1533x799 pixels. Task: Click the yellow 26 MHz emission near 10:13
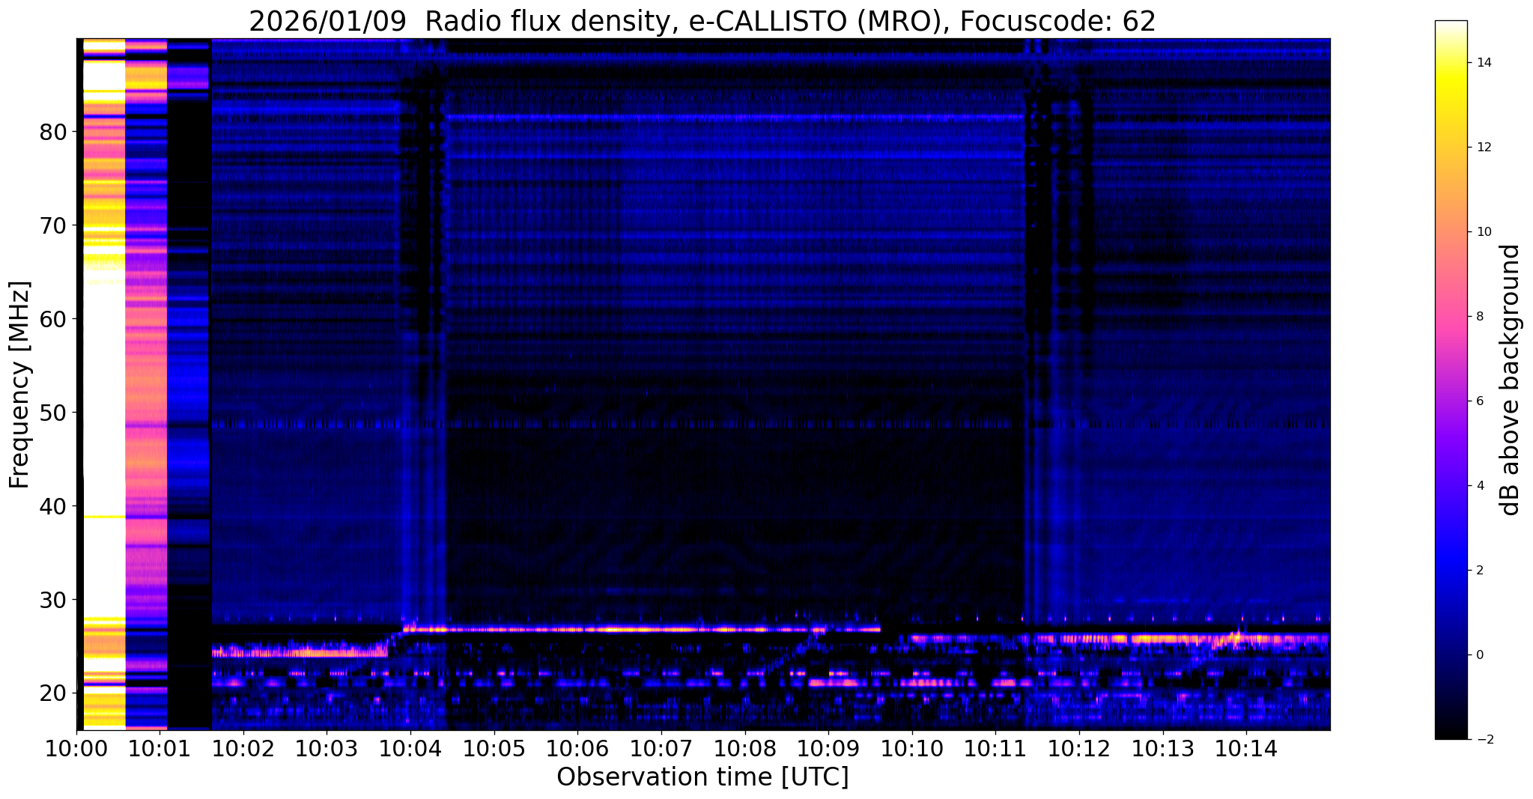[x=1161, y=639]
